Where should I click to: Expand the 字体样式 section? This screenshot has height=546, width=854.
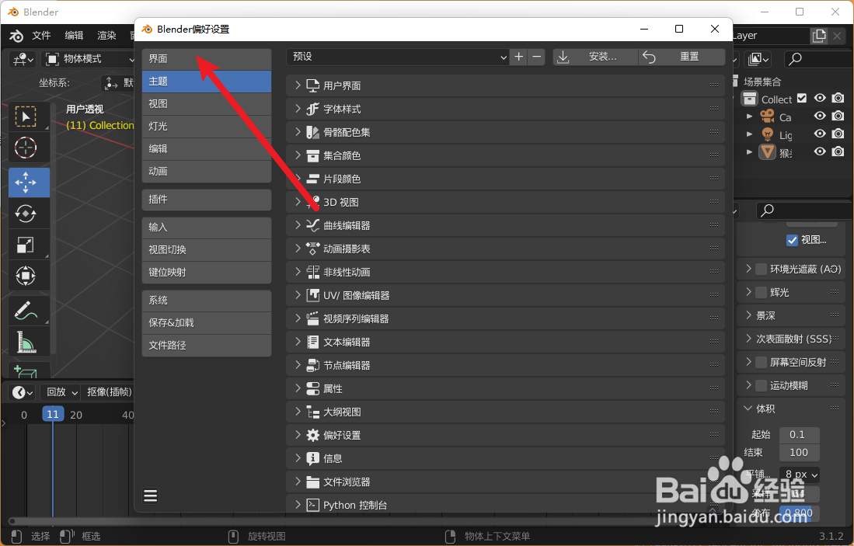505,109
